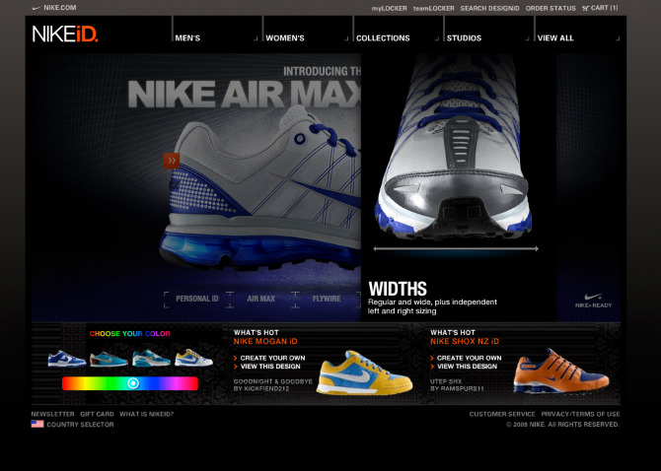This screenshot has height=471, width=661.
Task: Click the Nike+ Ready swoosh logo
Action: pyautogui.click(x=593, y=297)
